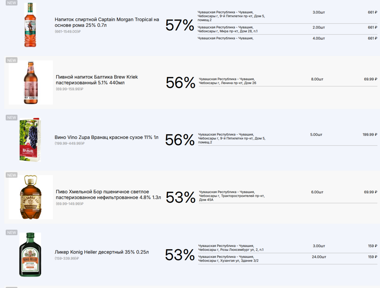Click the NEW badge on Vino Zupa wine

12,118
